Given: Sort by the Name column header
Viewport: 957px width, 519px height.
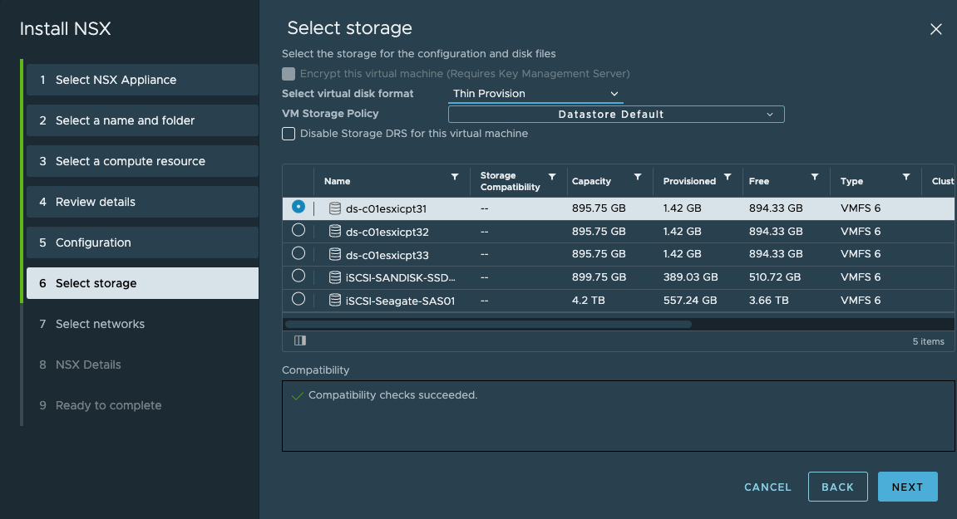Looking at the screenshot, I should (x=337, y=181).
